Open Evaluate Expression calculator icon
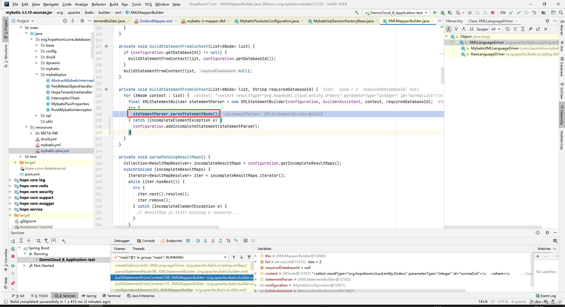This screenshot has width=565, height=307. click(246, 241)
